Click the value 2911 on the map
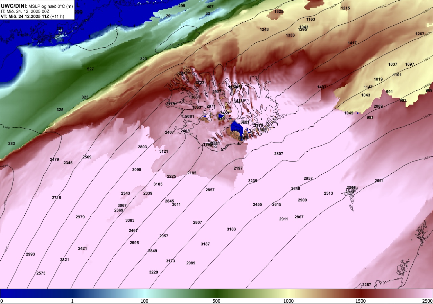The image size is (433, 304). click(x=283, y=219)
